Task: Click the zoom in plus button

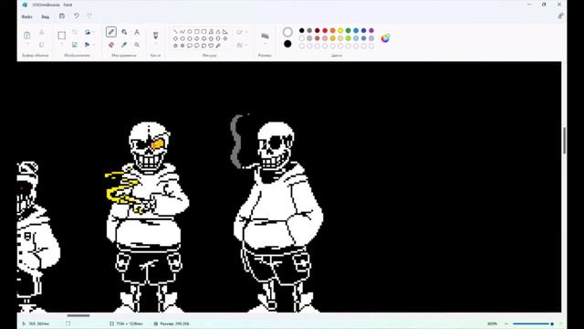Action: coord(560,324)
